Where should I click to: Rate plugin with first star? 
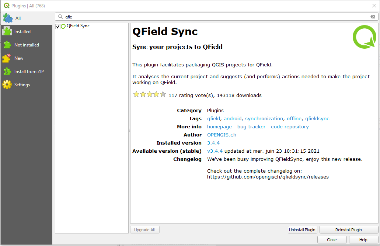[x=136, y=94]
